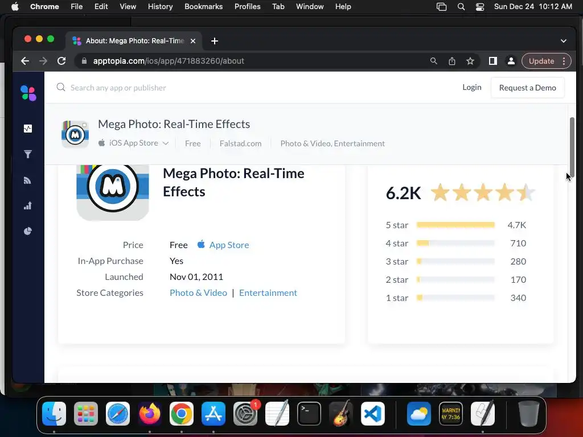The width and height of the screenshot is (583, 437).
Task: Click the browser forward arrow
Action: [x=43, y=61]
